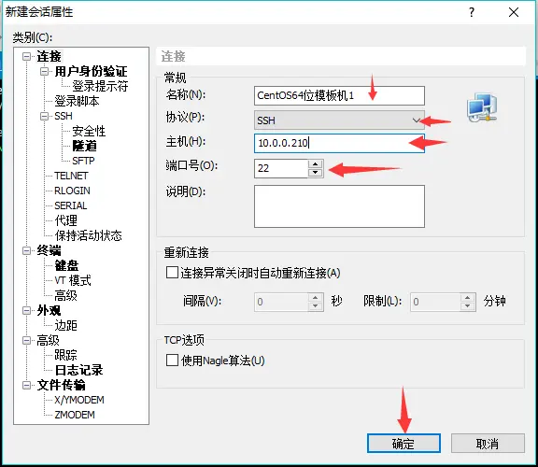Select 终端 tree item

click(50, 251)
